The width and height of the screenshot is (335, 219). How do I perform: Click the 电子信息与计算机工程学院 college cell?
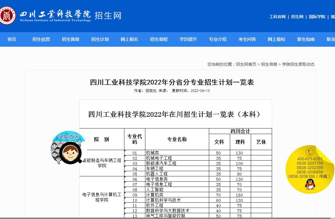click(102, 197)
